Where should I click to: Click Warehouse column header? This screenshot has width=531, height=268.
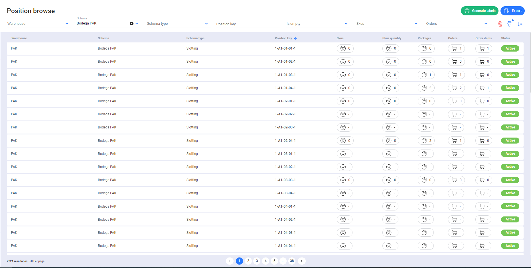19,38
